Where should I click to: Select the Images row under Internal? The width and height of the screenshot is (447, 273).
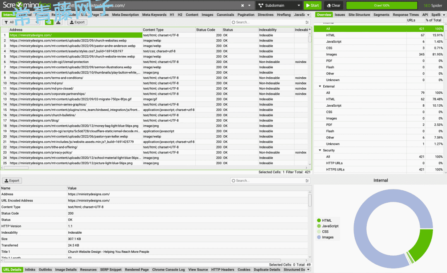point(379,55)
